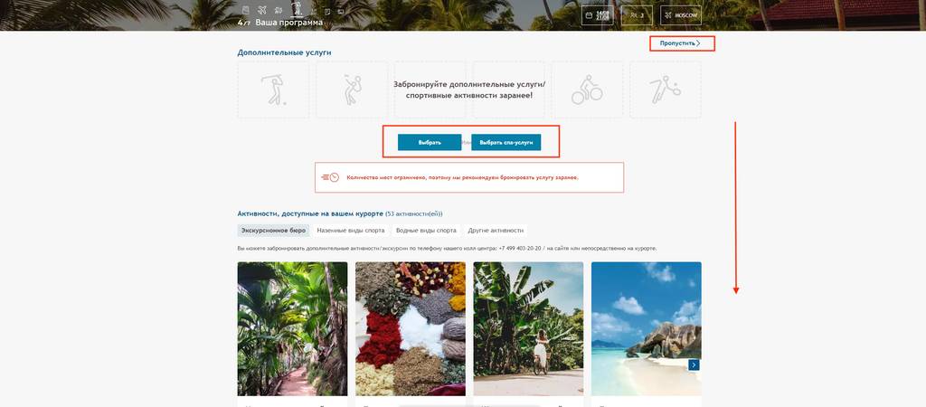Advance the excursion carousel with blue arrow
The width and height of the screenshot is (926, 407).
(x=694, y=365)
